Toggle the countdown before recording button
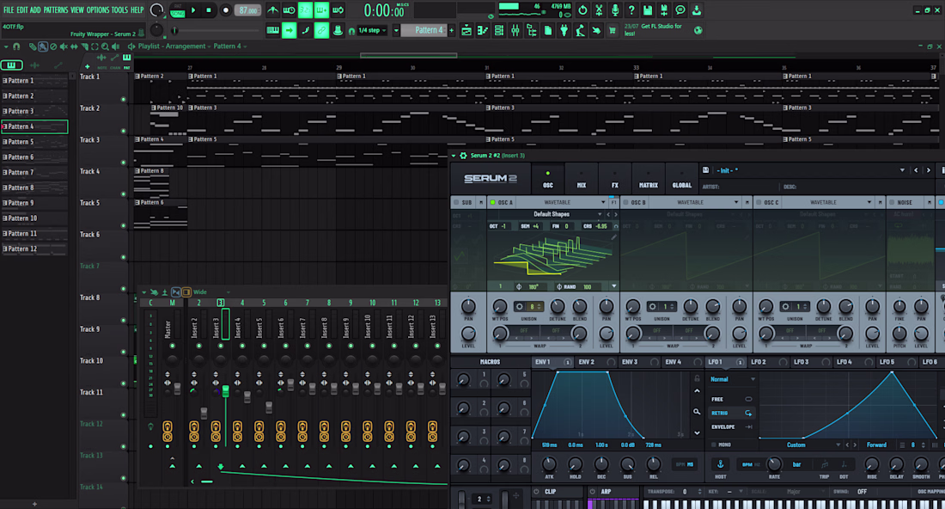This screenshot has height=509, width=945. (306, 10)
